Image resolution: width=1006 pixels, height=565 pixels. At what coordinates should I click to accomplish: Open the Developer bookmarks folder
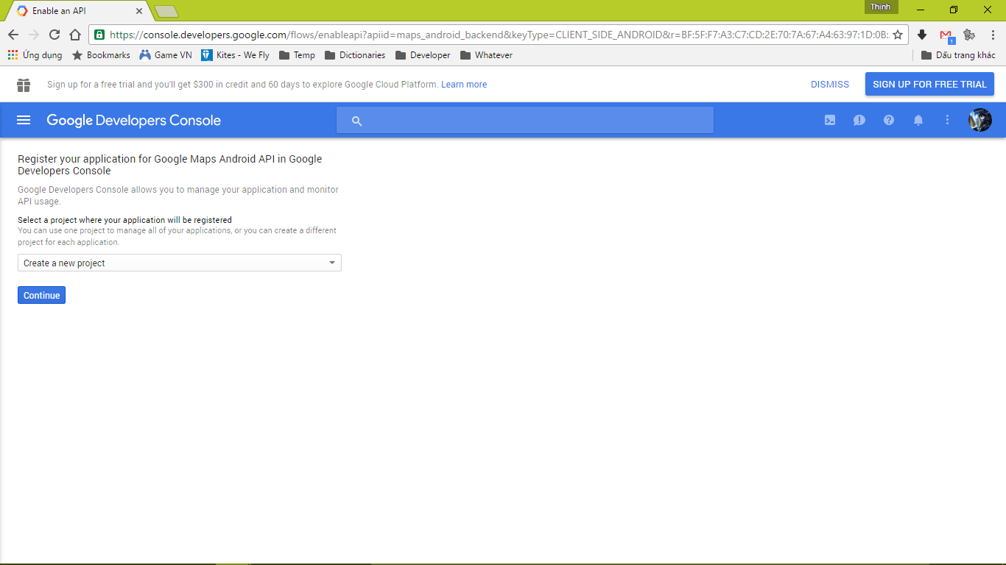423,55
